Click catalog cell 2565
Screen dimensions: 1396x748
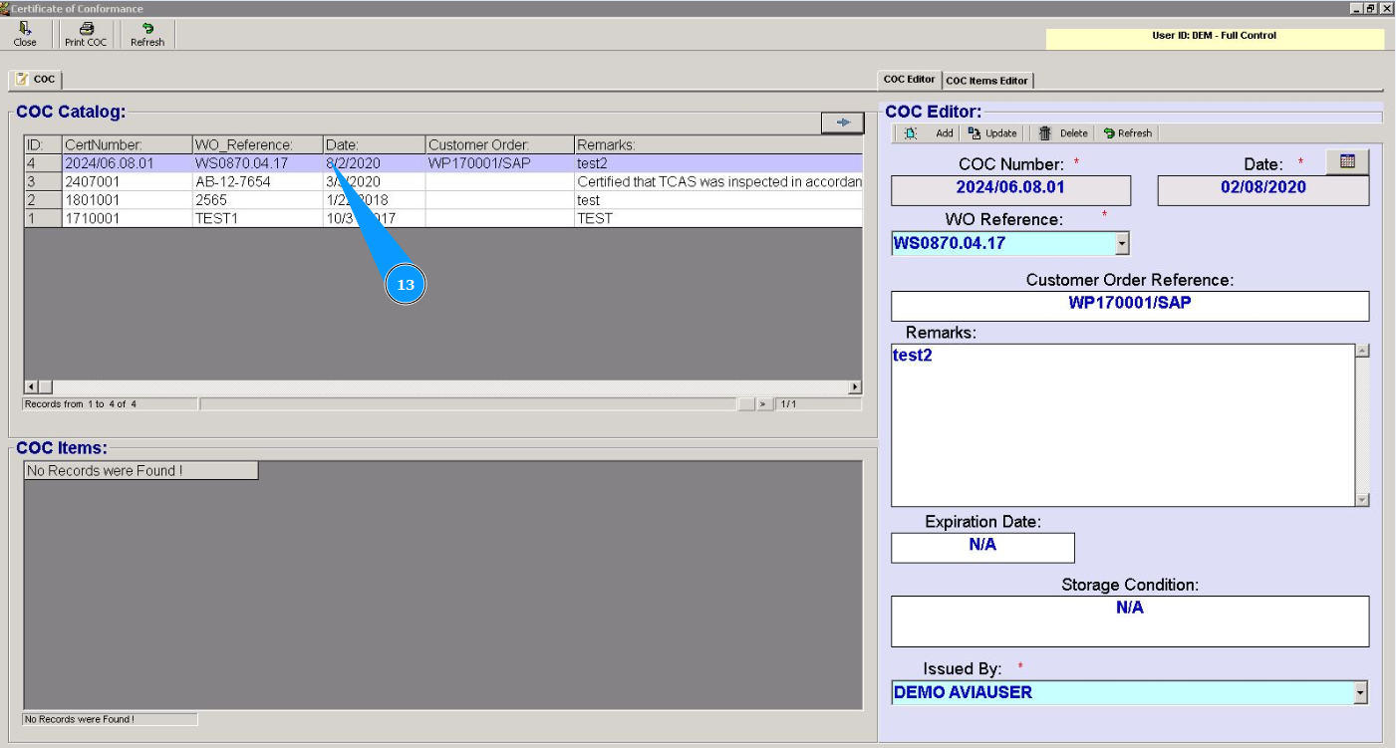click(257, 200)
